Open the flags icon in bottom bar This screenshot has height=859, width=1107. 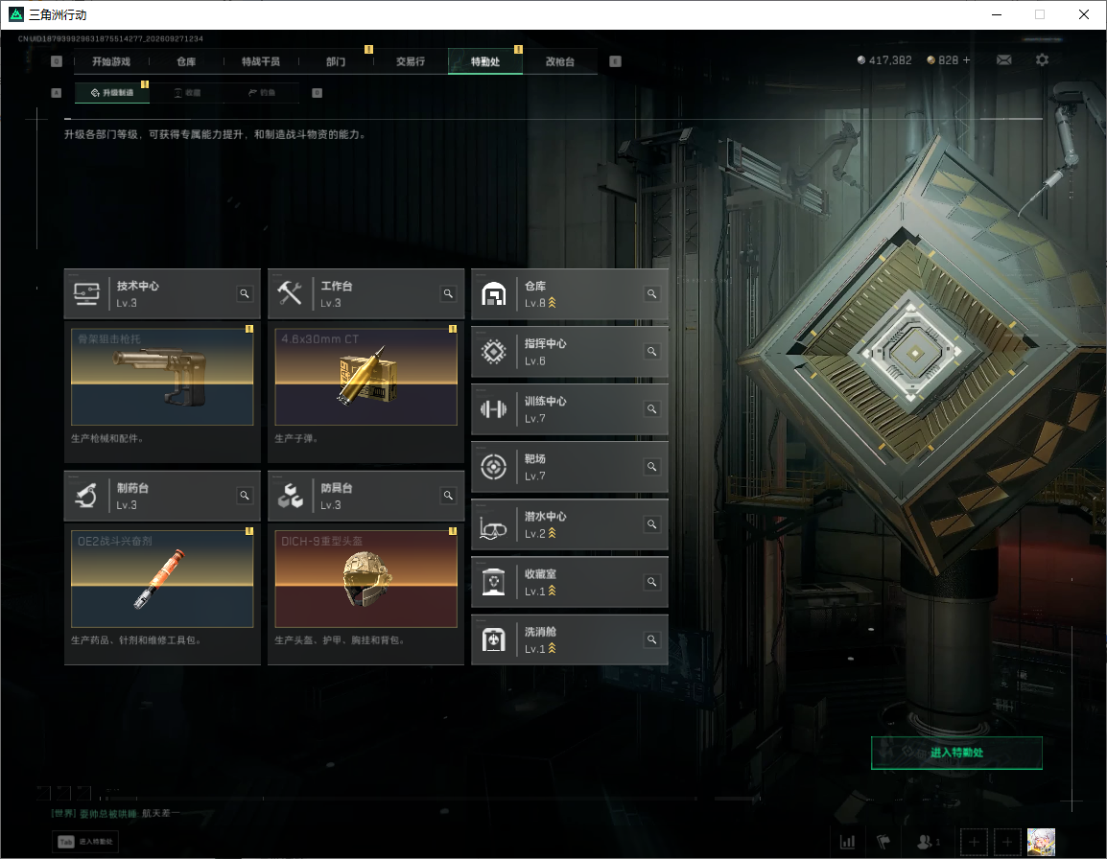tap(883, 842)
